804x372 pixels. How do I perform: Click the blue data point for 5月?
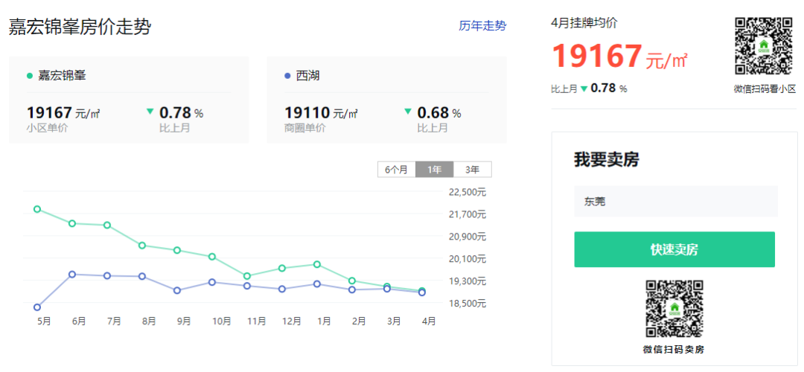click(x=37, y=307)
